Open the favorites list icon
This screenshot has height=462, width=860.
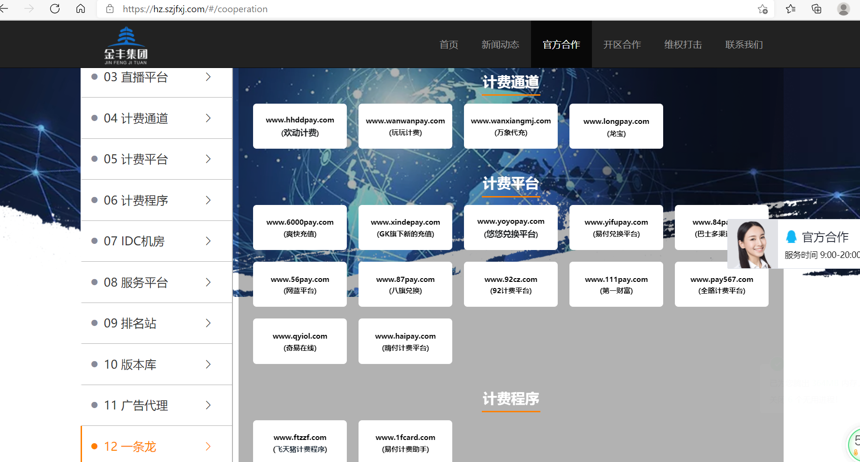[x=791, y=9]
